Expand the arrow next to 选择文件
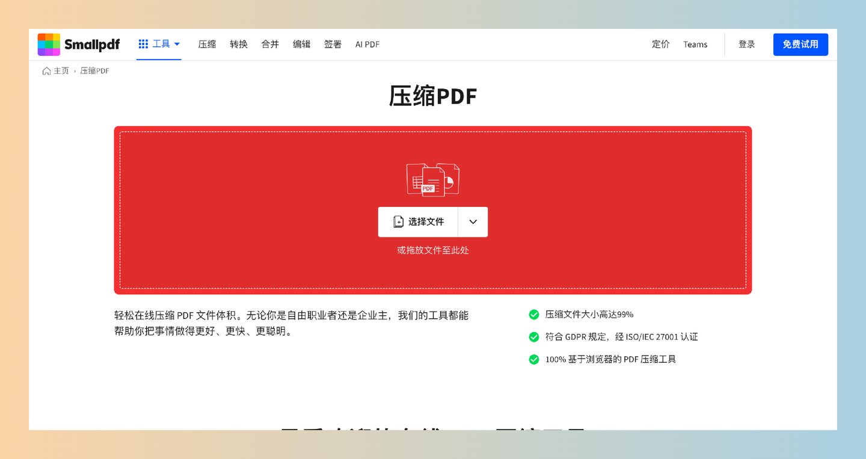 click(x=473, y=222)
